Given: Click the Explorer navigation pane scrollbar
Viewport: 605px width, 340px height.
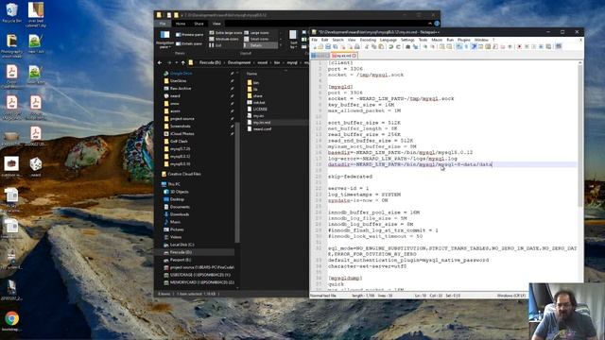Looking at the screenshot, I should tap(237, 181).
